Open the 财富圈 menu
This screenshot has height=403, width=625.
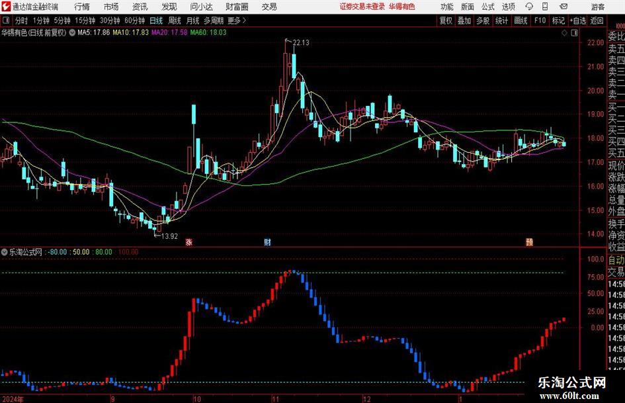coord(237,7)
